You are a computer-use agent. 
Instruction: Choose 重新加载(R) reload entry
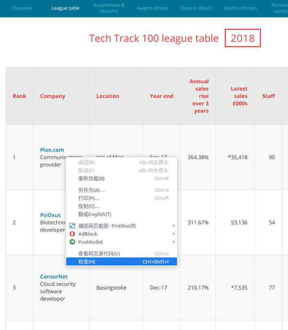tap(121, 178)
